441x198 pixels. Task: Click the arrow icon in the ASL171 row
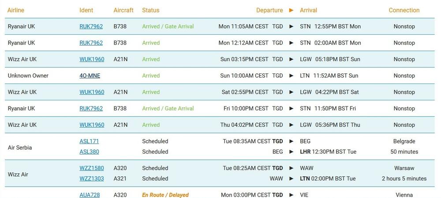click(291, 141)
